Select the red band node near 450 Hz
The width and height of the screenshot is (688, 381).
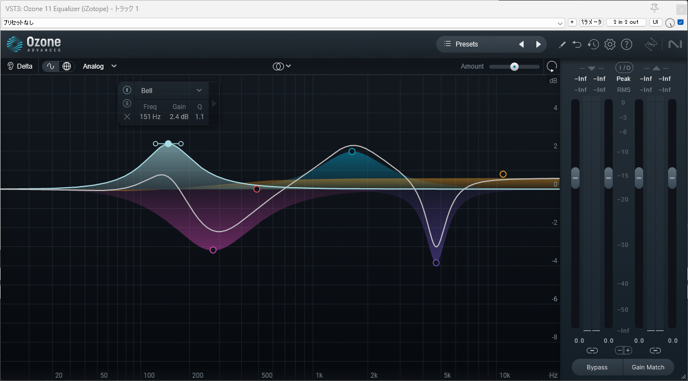point(257,189)
